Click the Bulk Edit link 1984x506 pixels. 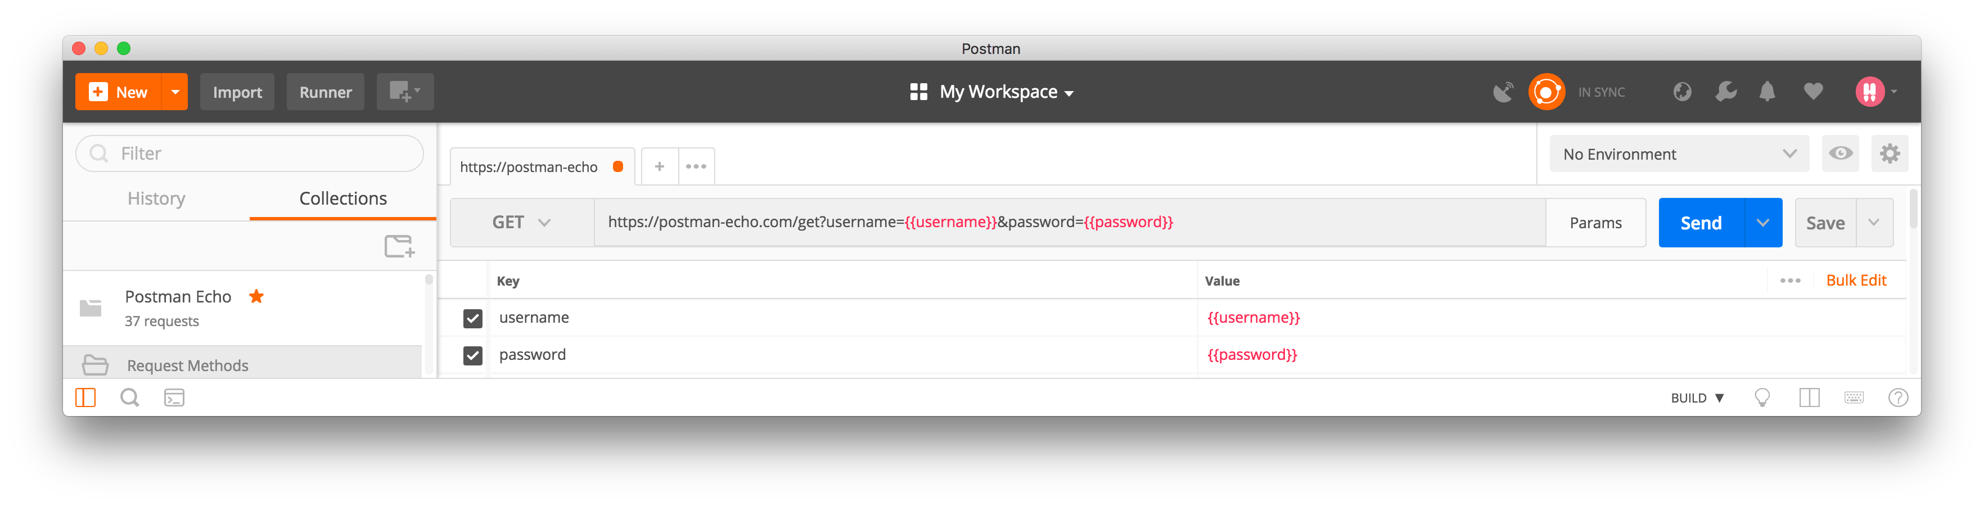pos(1856,281)
